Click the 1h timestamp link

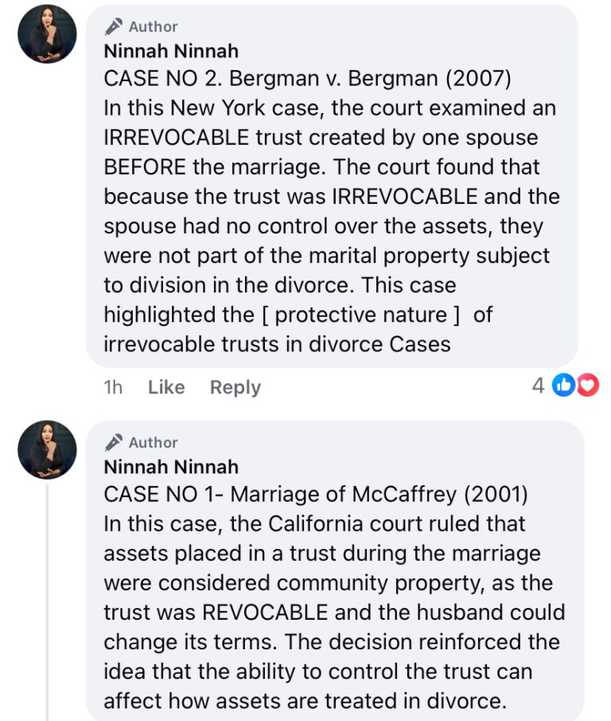click(113, 387)
